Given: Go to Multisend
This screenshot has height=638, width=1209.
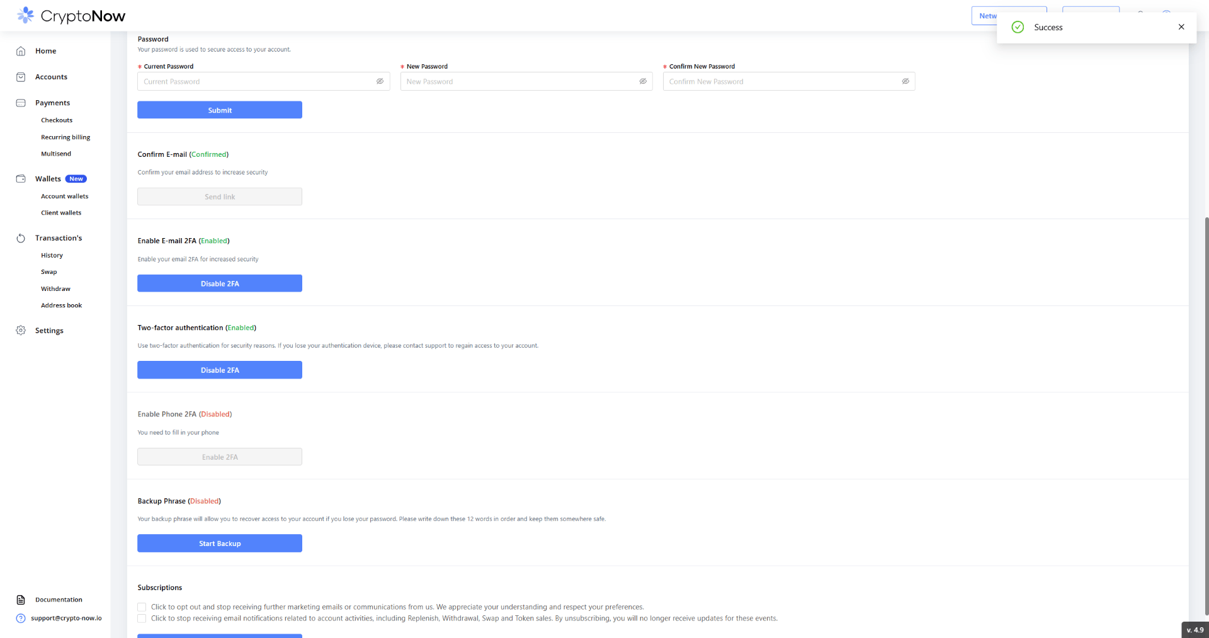Looking at the screenshot, I should coord(56,154).
